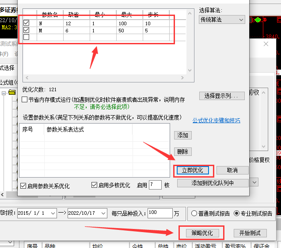281x248 pixels.
Task: Click 取消 button
Action: (232, 170)
